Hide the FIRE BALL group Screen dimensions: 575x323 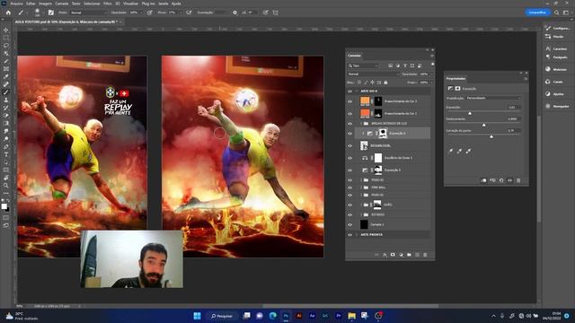349,188
